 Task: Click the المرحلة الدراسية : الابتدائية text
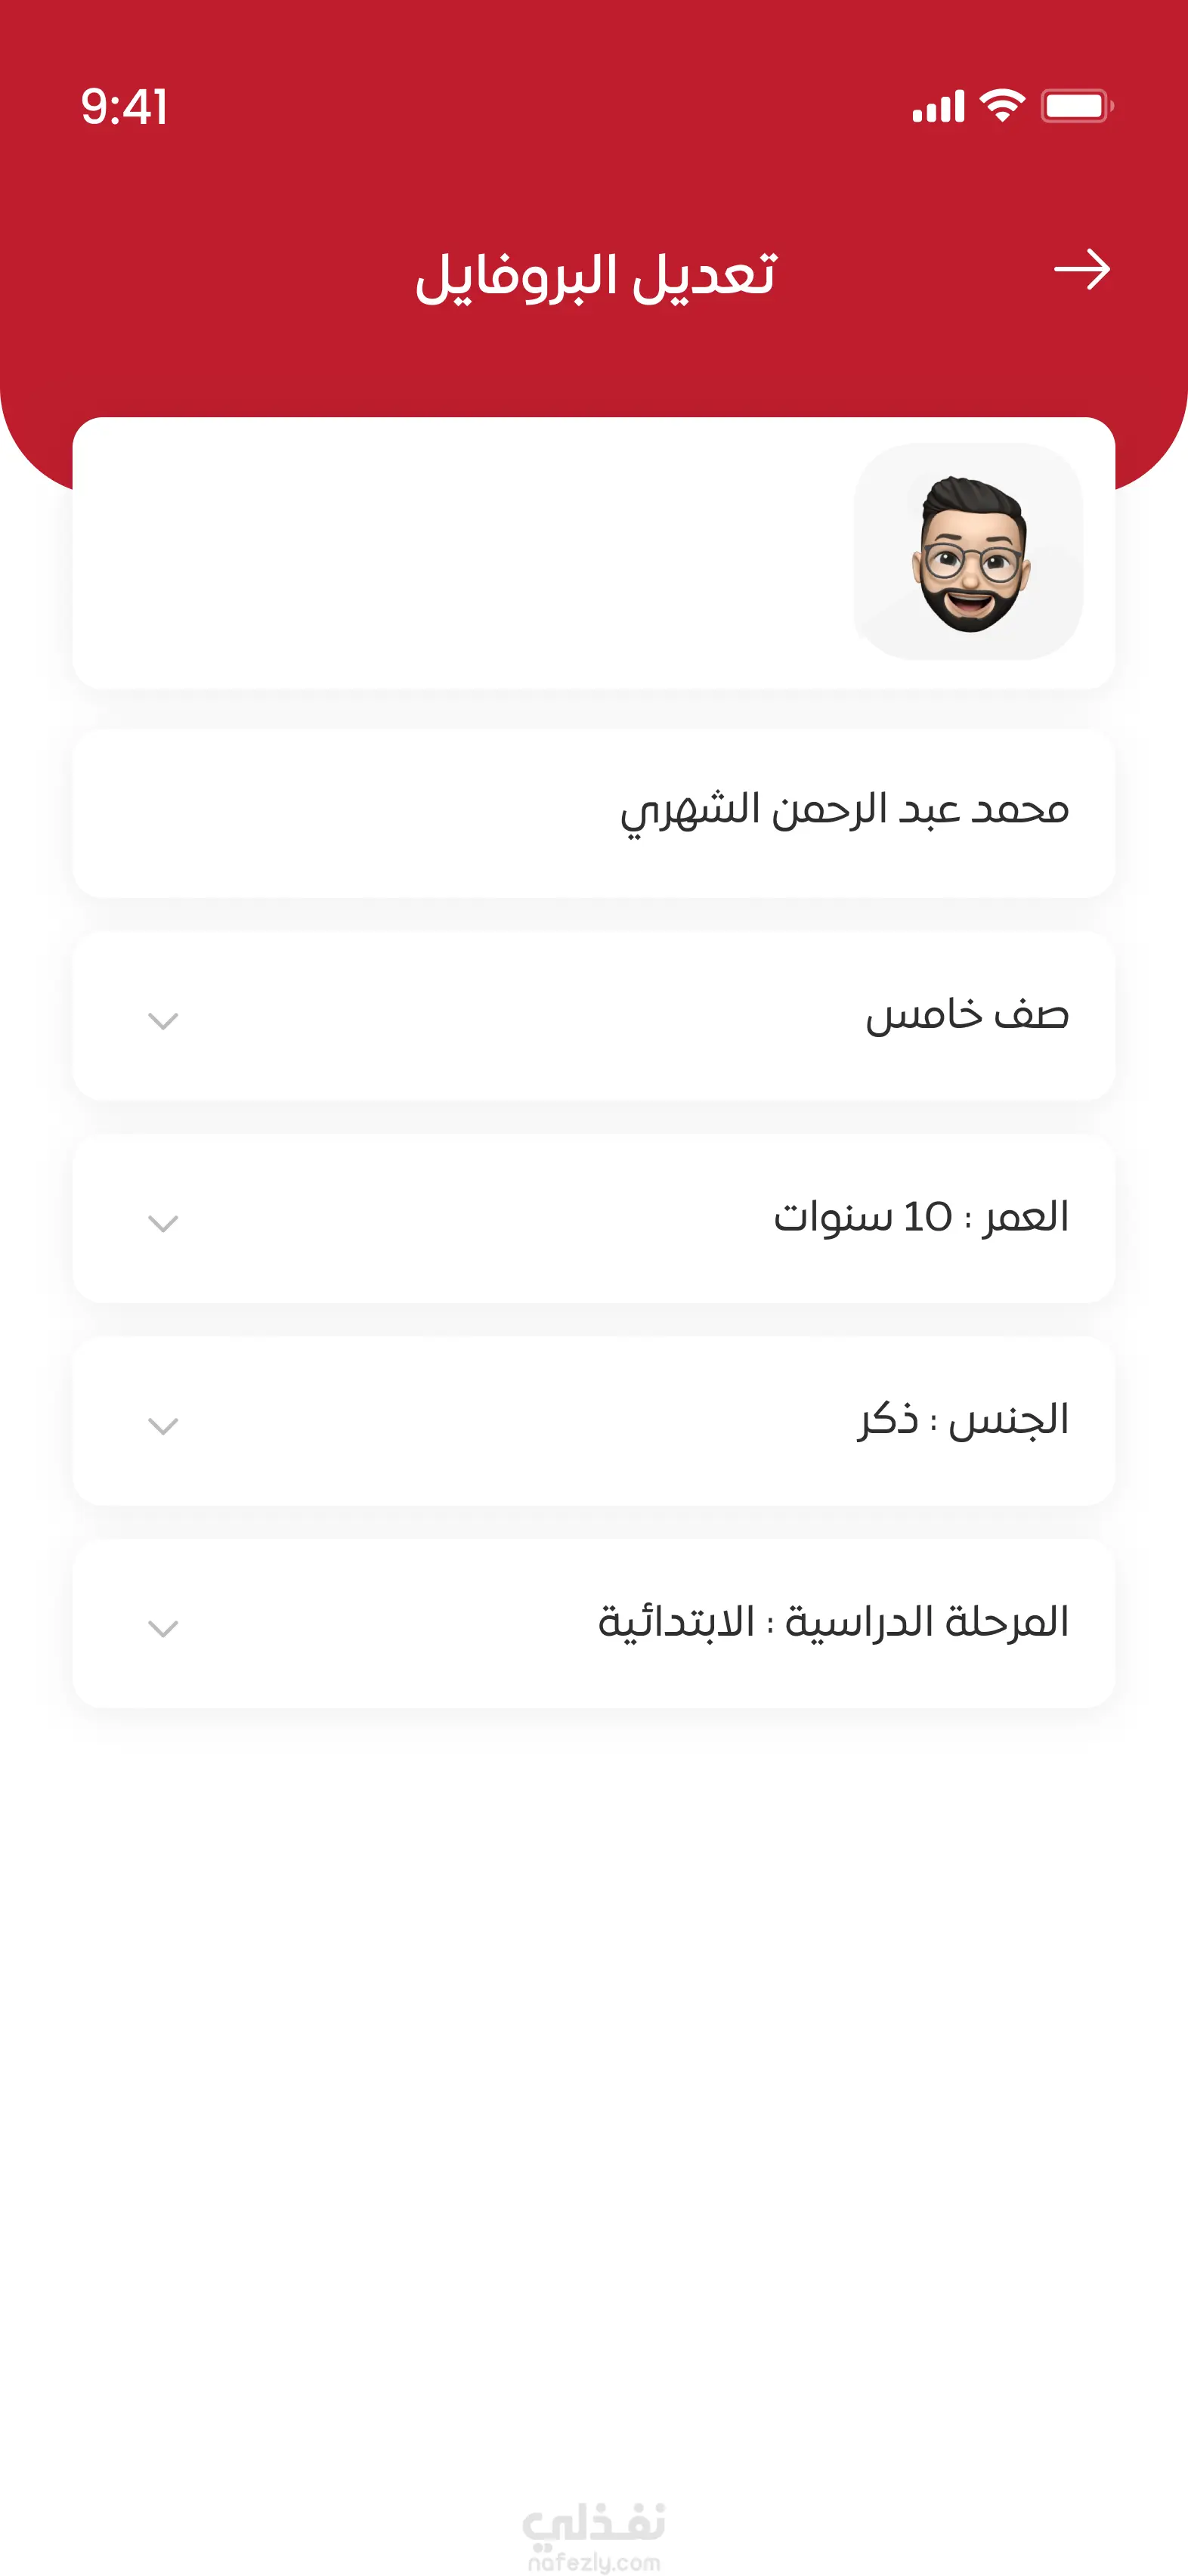click(833, 1622)
